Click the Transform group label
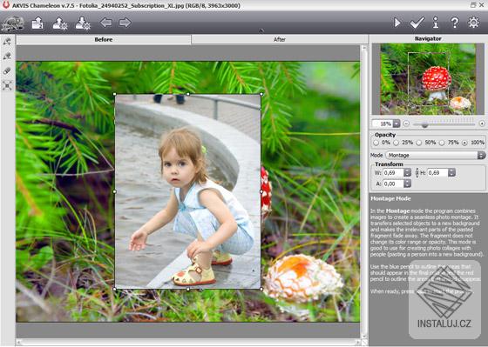The height and width of the screenshot is (347, 488). tap(389, 164)
